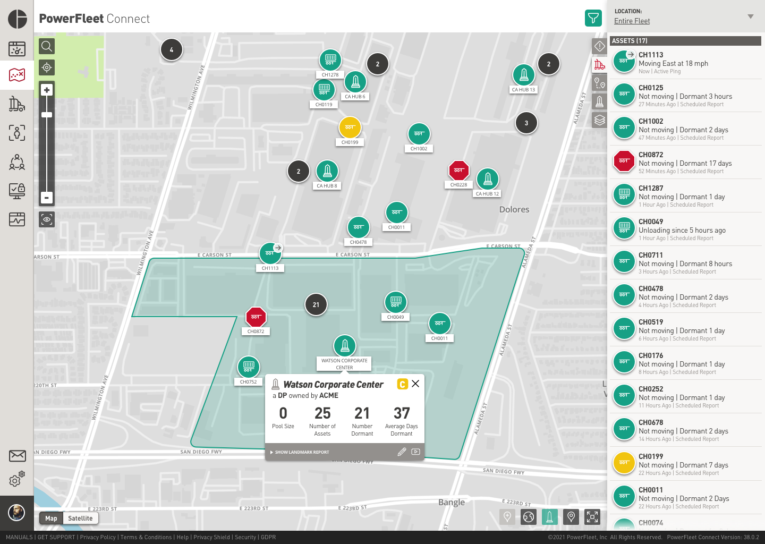The height and width of the screenshot is (544, 765).
Task: Open the user profile avatar
Action: 17,513
